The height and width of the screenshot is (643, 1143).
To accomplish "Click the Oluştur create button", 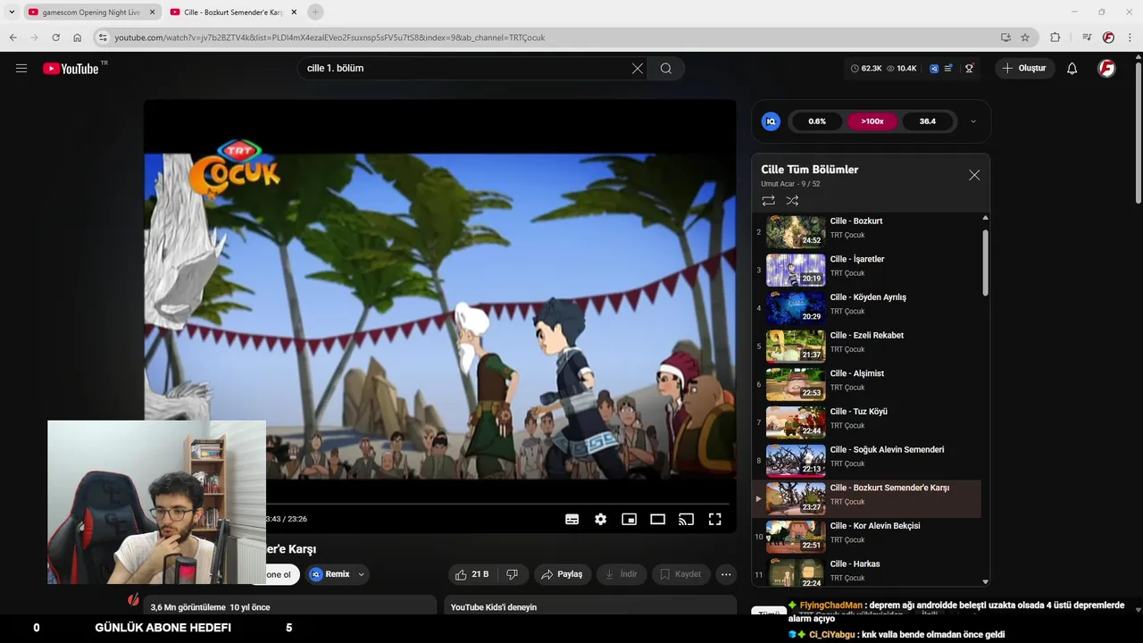I will pos(1025,68).
